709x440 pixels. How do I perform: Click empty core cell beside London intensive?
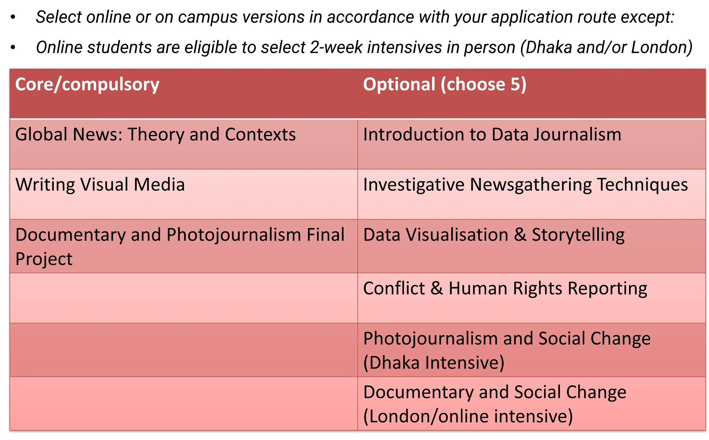[183, 403]
